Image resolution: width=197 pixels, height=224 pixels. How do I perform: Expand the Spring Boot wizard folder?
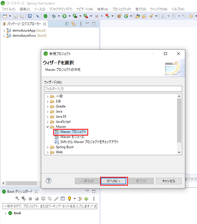(x=47, y=147)
